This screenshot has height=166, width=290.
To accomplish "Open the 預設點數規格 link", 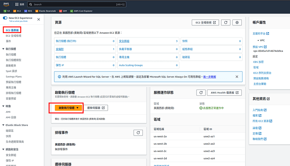I will coord(261,78).
